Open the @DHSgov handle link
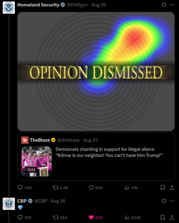 (77, 5)
